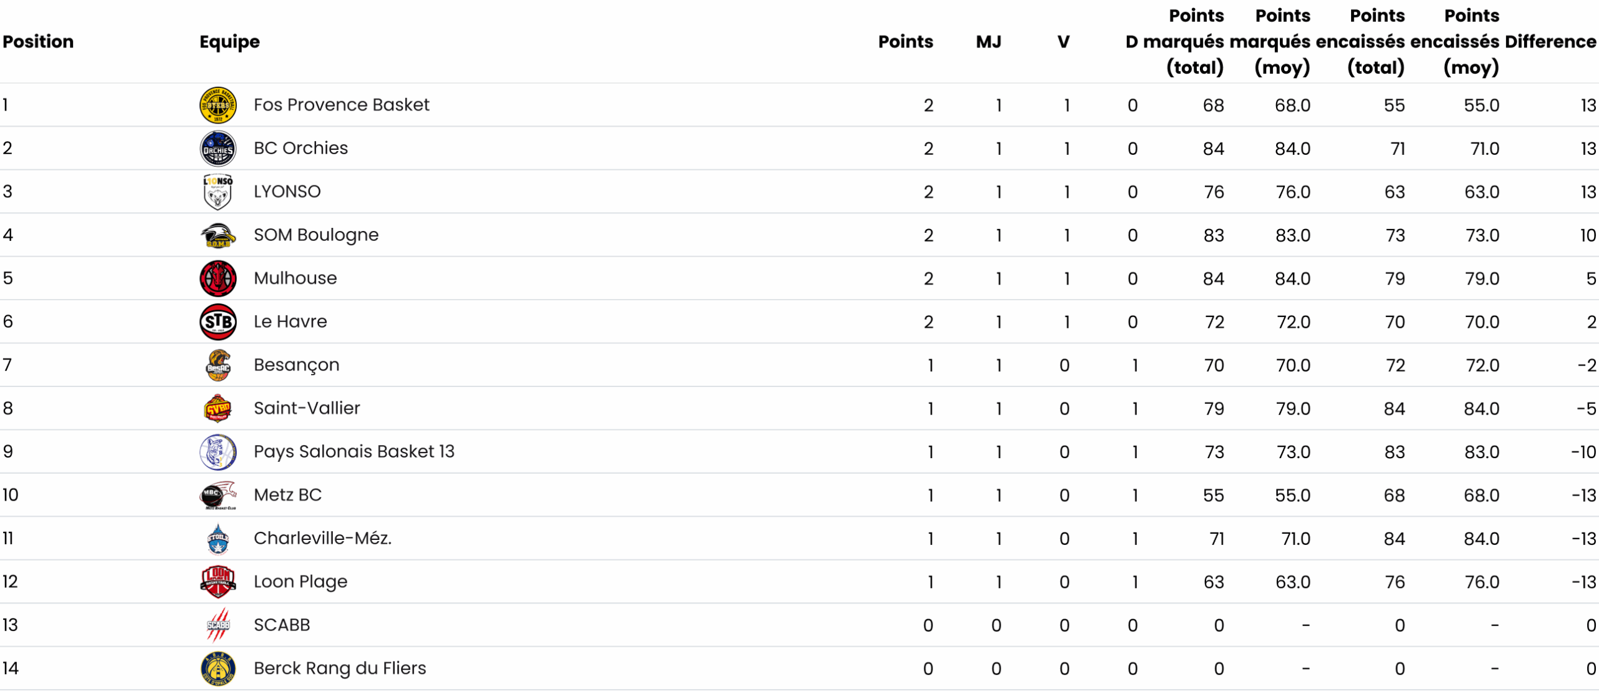
Task: Click the Besançon team logo
Action: 217,365
